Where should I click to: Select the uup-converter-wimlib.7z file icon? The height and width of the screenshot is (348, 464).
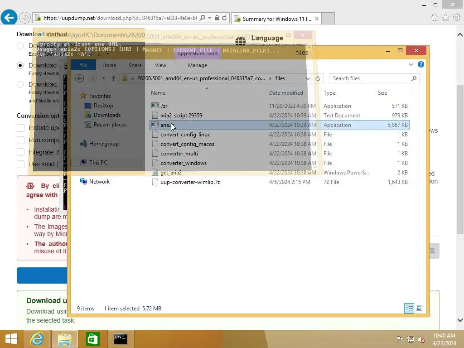(x=155, y=182)
